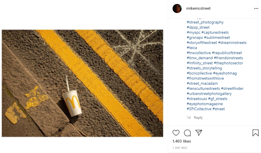Save post with bookmark icon
Screen dimensions: 261x153
255,133
